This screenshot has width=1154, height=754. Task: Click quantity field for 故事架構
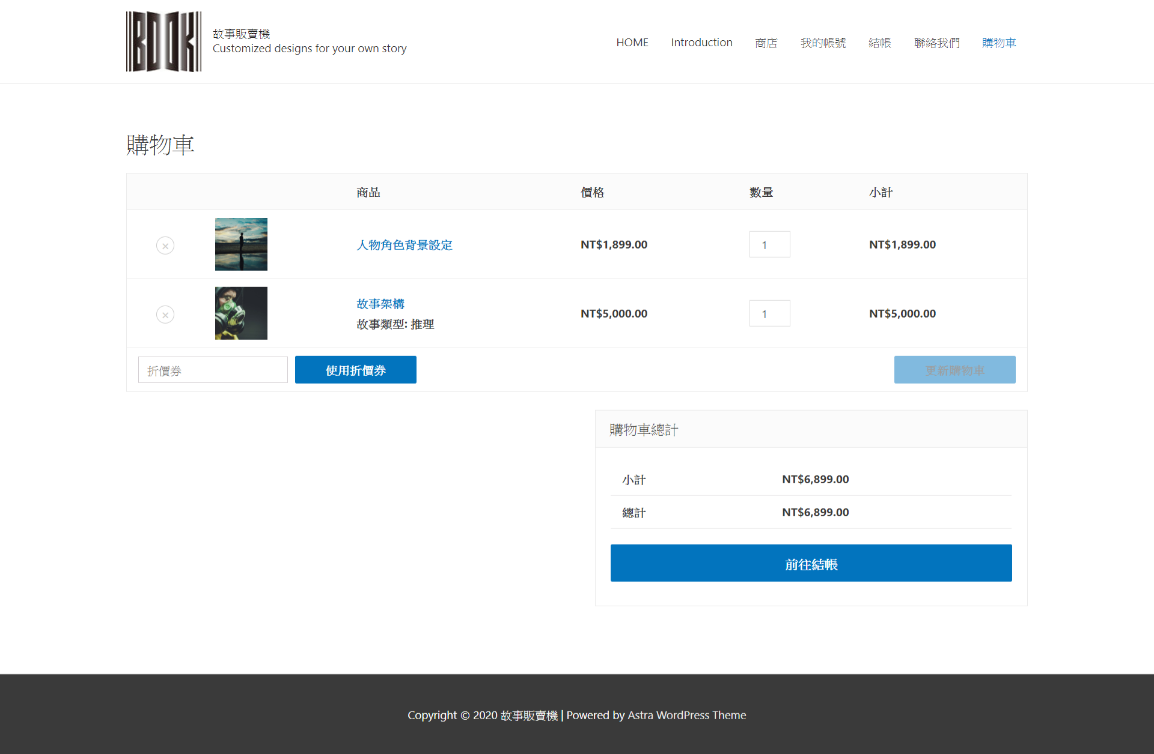point(769,314)
